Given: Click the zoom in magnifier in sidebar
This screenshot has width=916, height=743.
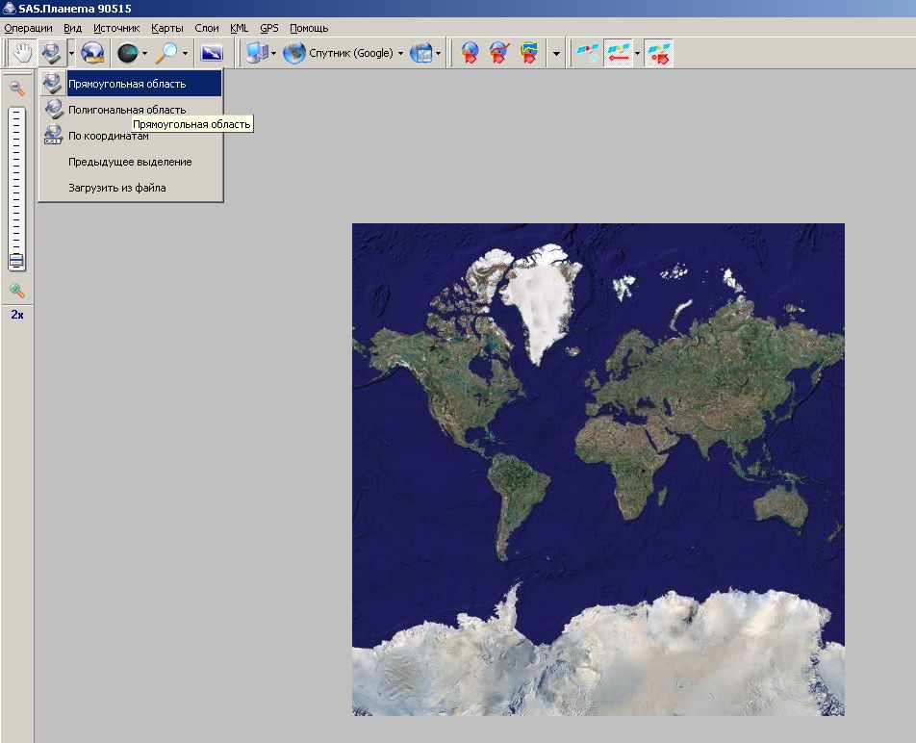Looking at the screenshot, I should [x=17, y=290].
